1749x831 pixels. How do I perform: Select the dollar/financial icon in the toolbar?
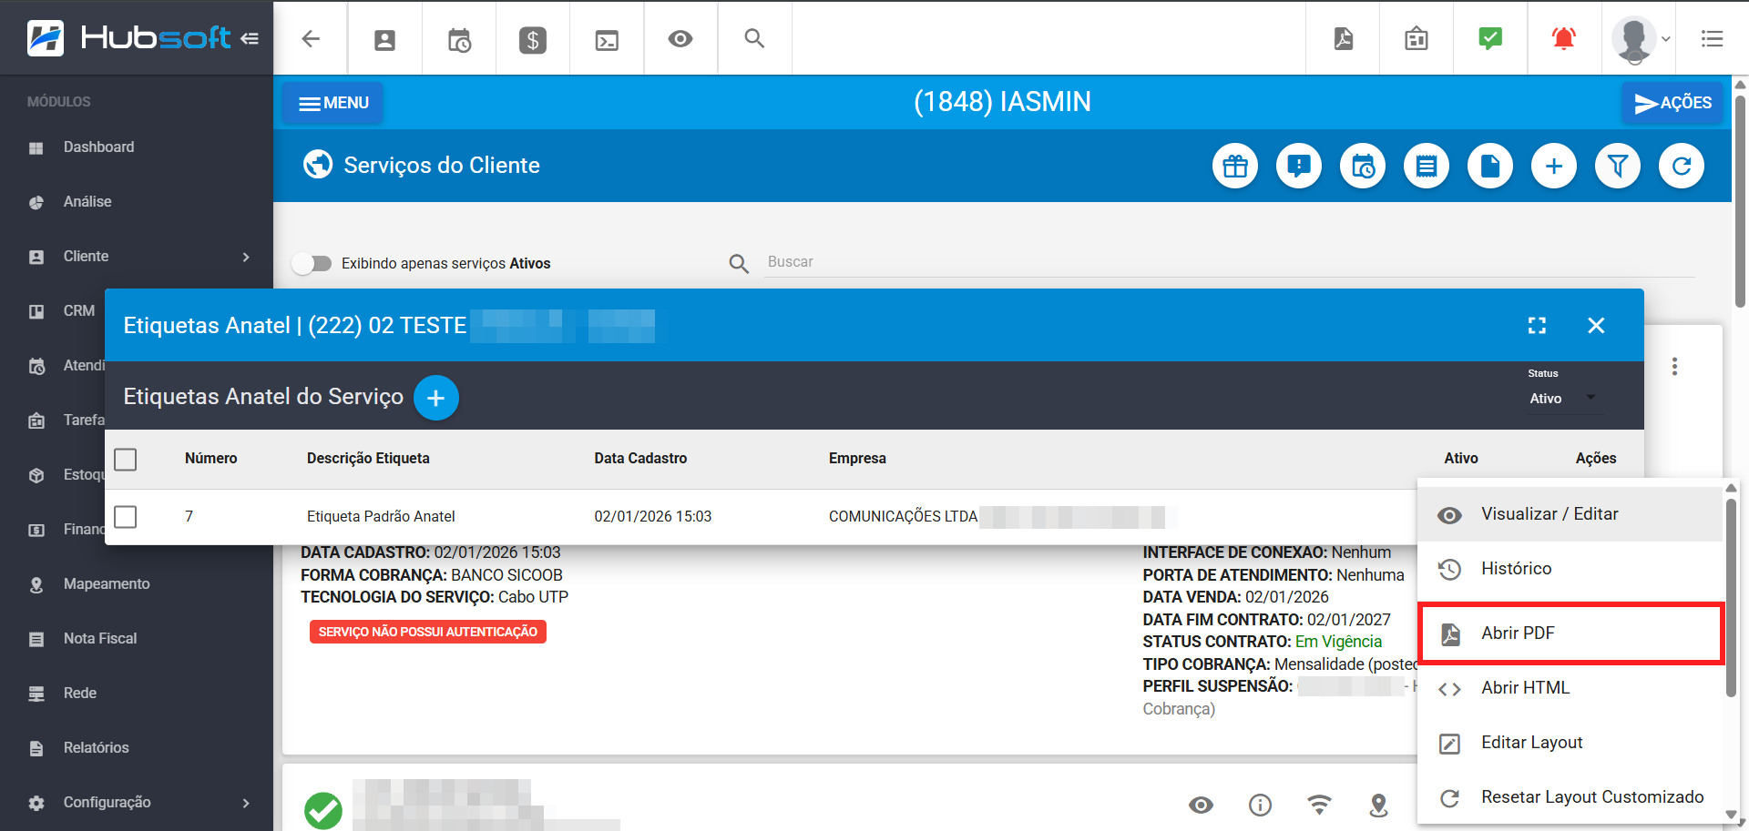[532, 38]
